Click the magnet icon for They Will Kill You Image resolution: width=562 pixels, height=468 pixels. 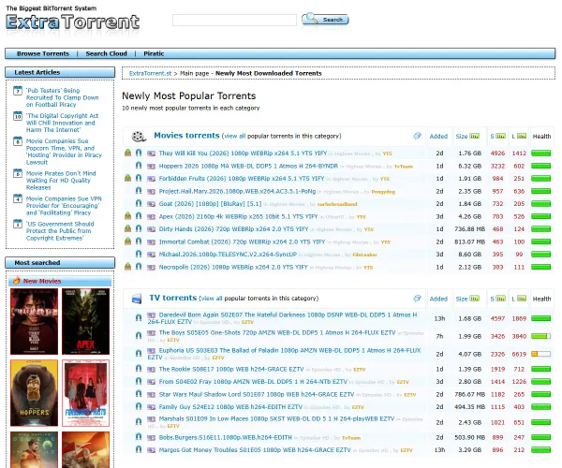click(x=139, y=153)
